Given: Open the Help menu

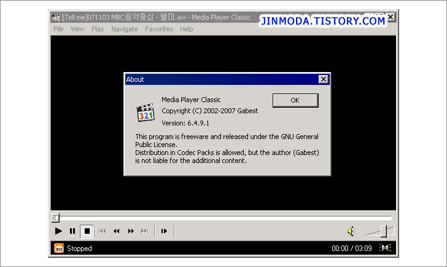Looking at the screenshot, I should (187, 29).
